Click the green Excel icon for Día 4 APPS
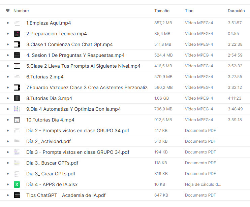The image size is (250, 207). (x=17, y=184)
